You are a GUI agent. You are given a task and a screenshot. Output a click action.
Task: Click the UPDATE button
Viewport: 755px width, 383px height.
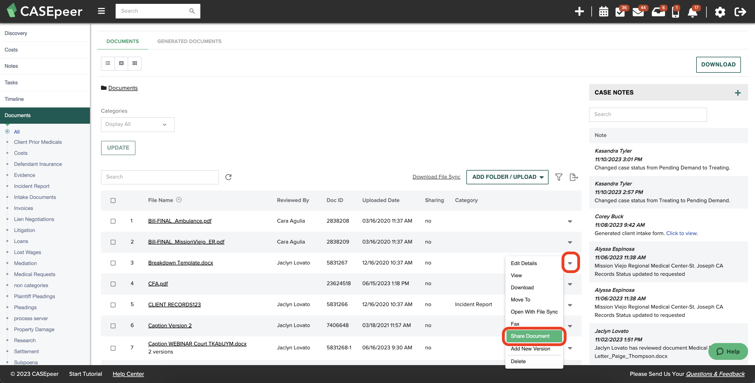118,148
